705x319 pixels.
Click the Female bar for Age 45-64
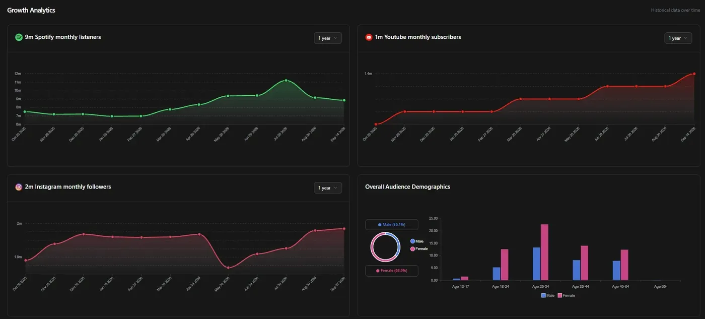pos(624,265)
